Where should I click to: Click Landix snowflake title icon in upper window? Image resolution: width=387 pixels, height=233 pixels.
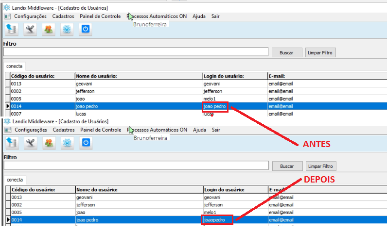click(x=7, y=8)
